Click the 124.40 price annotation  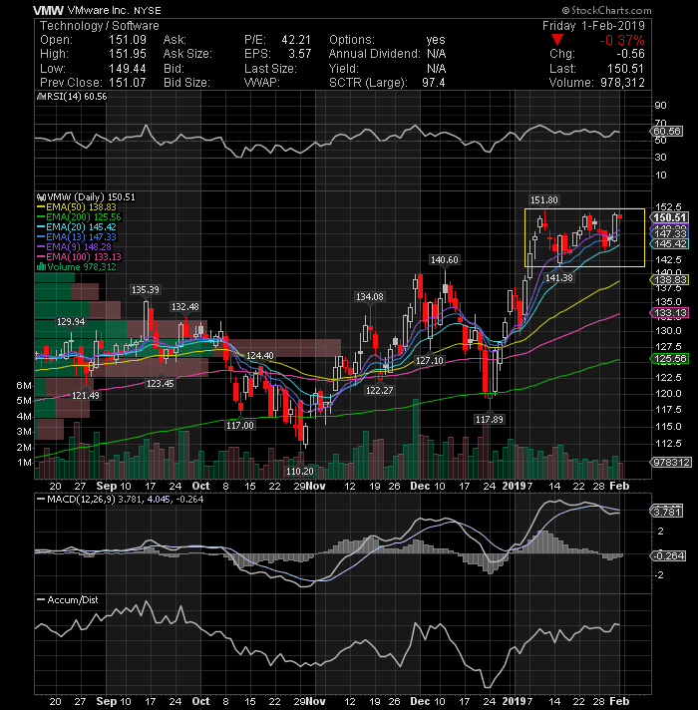259,356
